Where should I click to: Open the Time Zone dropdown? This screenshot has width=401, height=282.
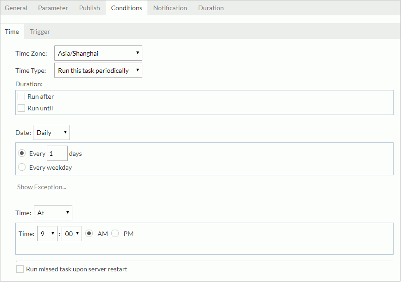coord(97,53)
